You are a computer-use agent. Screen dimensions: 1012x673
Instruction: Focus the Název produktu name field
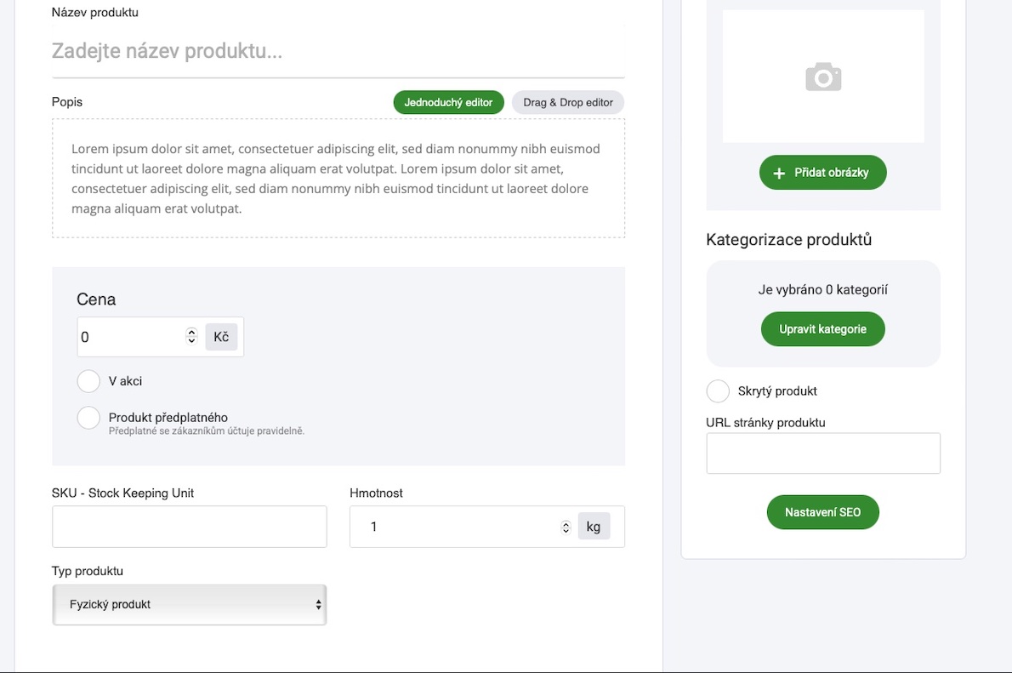click(x=338, y=51)
